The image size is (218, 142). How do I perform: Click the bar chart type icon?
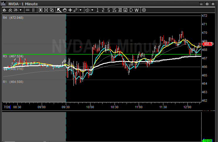coord(4,10)
